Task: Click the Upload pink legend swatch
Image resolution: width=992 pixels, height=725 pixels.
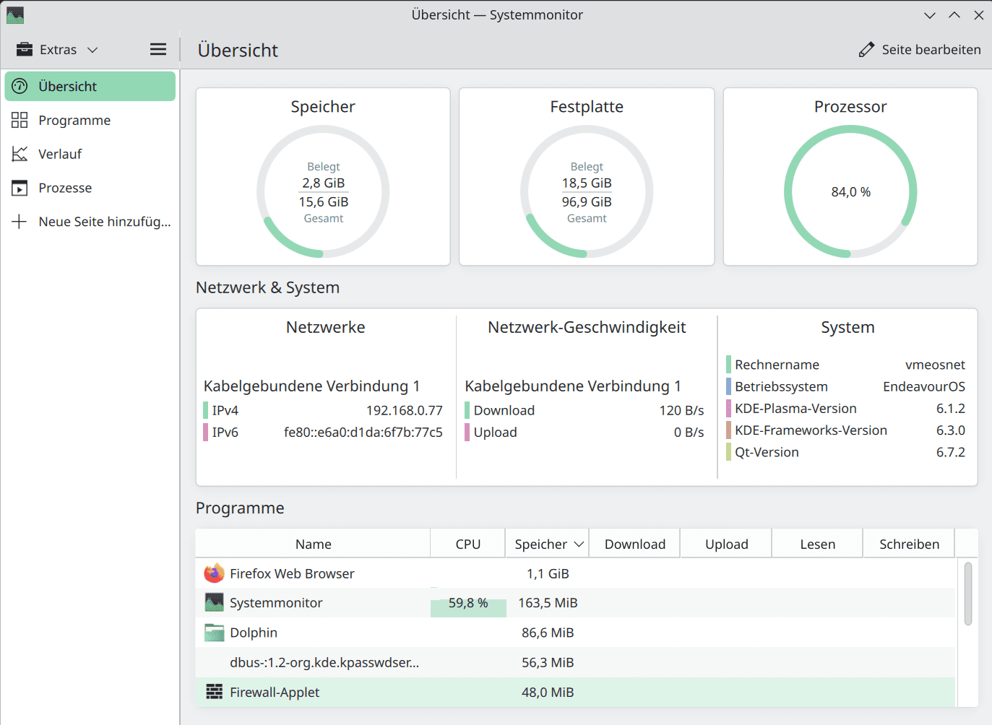Action: (467, 432)
